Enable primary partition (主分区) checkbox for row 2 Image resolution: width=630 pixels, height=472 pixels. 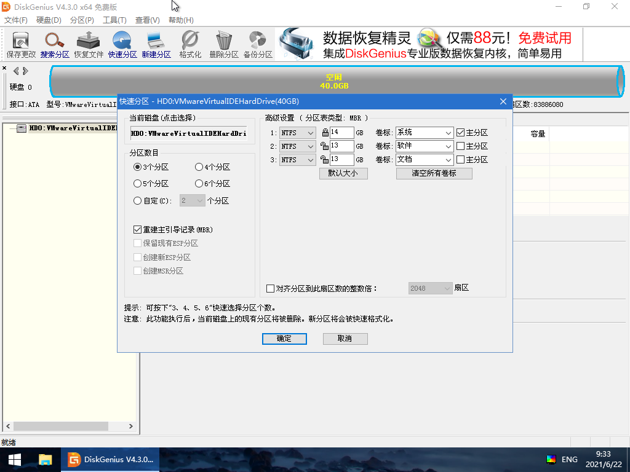coord(460,146)
